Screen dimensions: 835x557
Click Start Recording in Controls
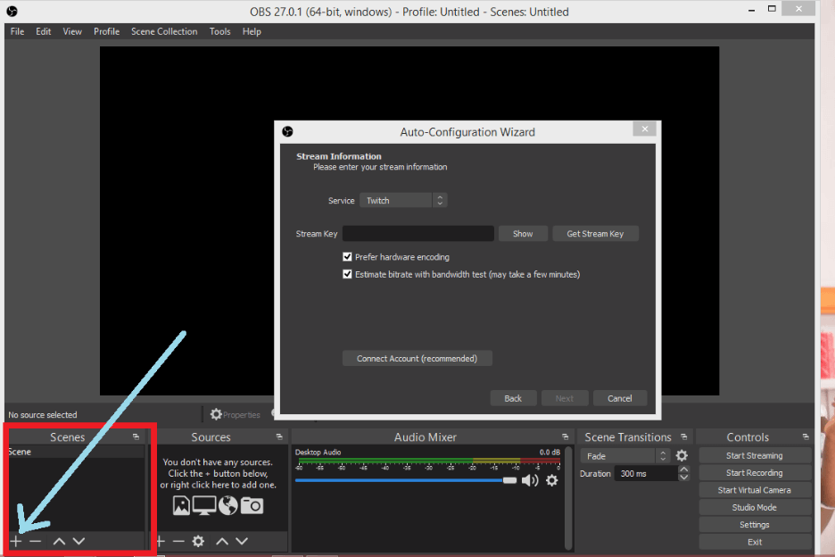click(x=755, y=473)
